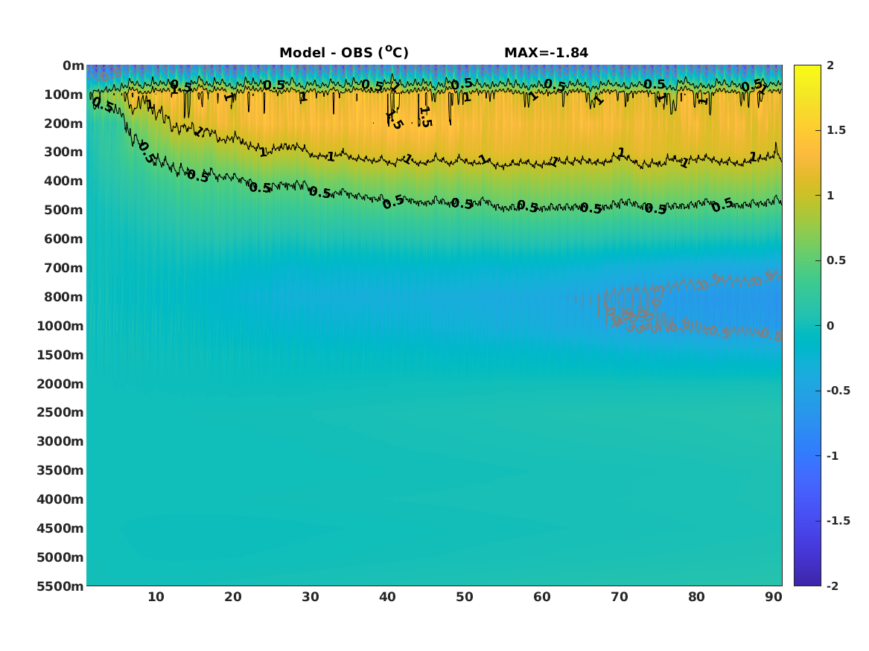Click the plot title 'Model - OBS (°C)'

click(x=343, y=52)
